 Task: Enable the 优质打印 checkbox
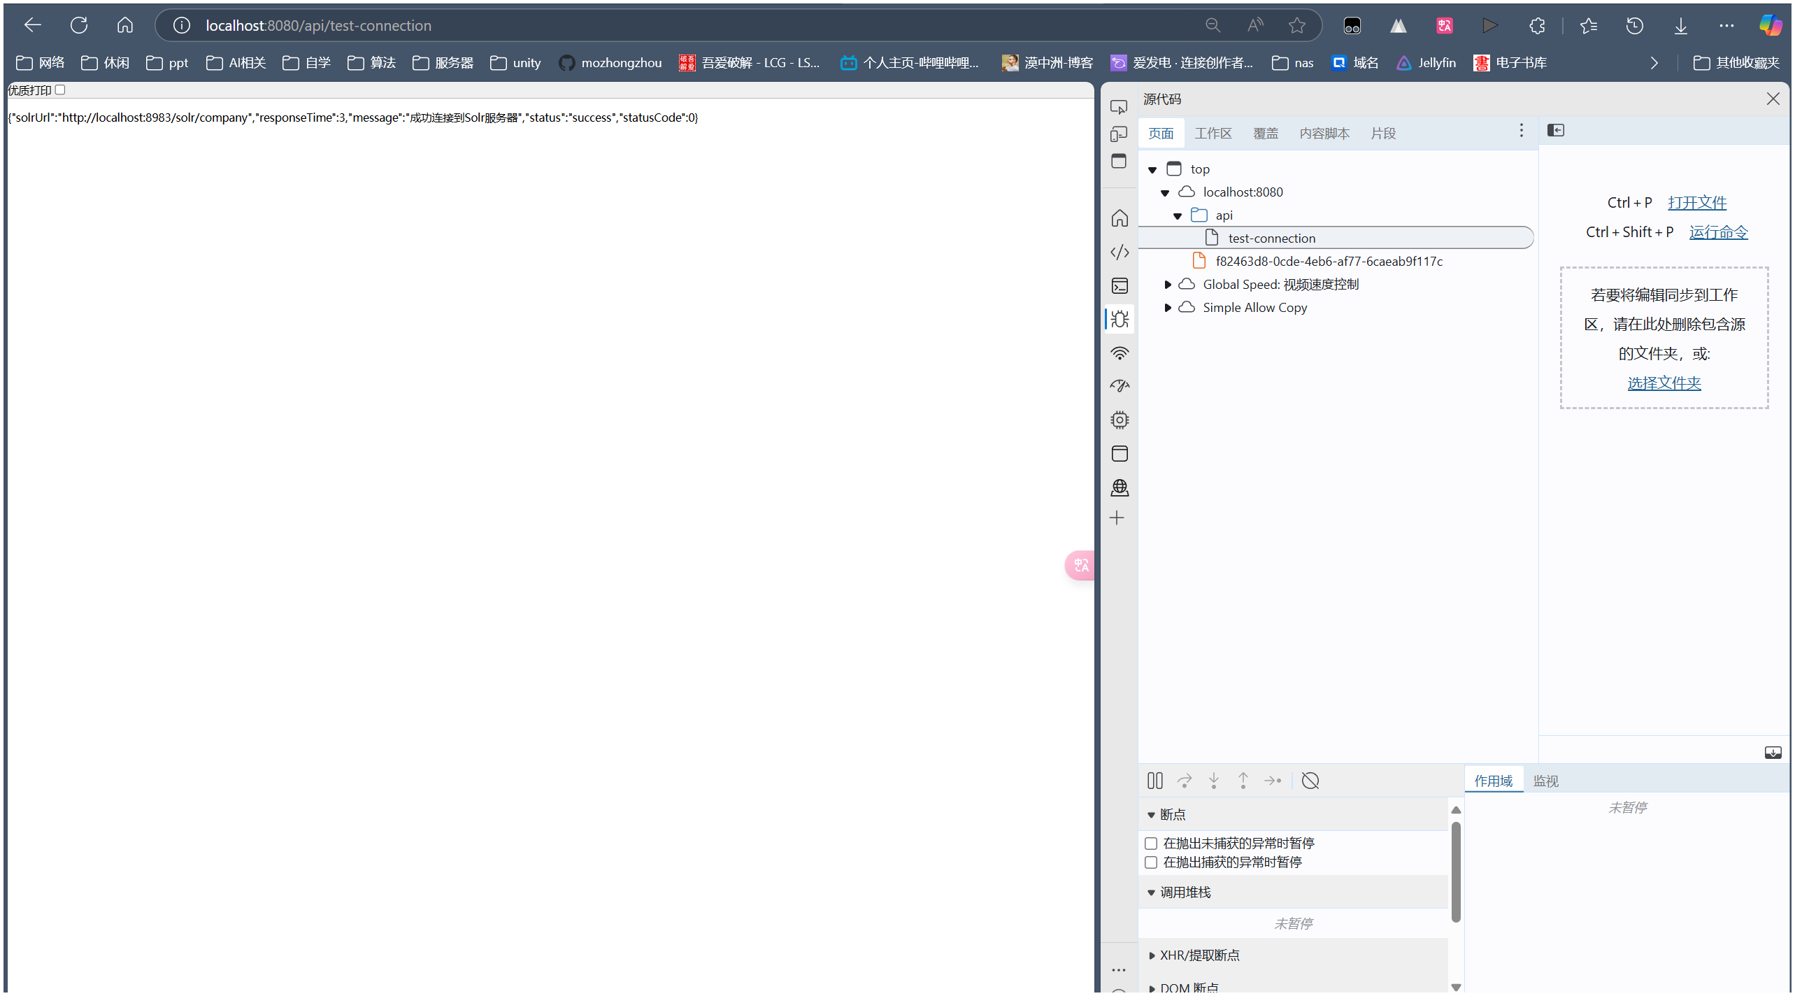(60, 90)
